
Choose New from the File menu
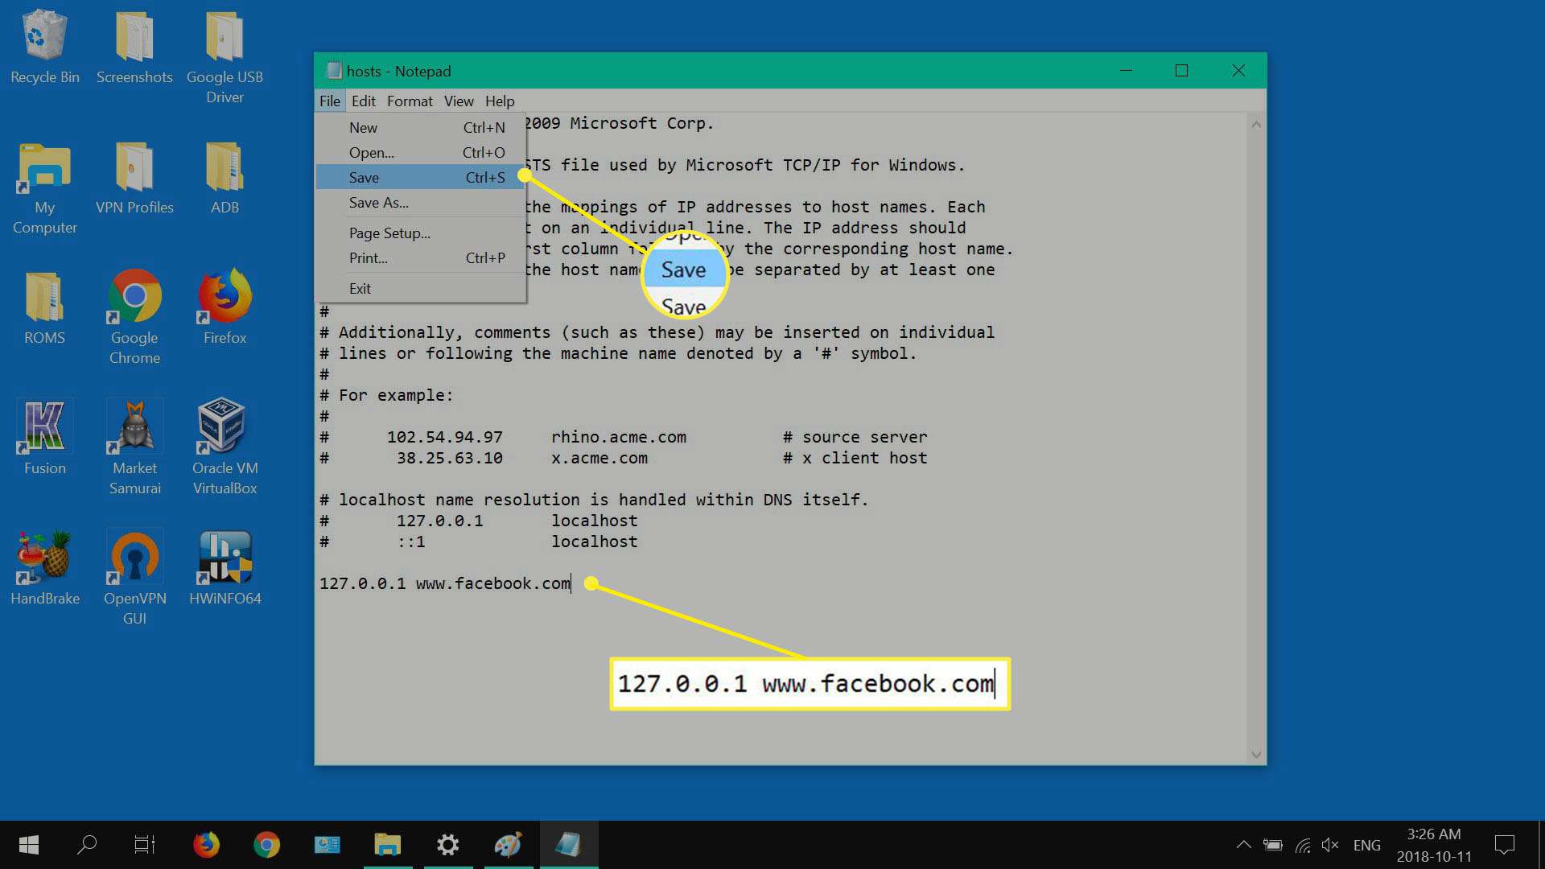[420, 128]
